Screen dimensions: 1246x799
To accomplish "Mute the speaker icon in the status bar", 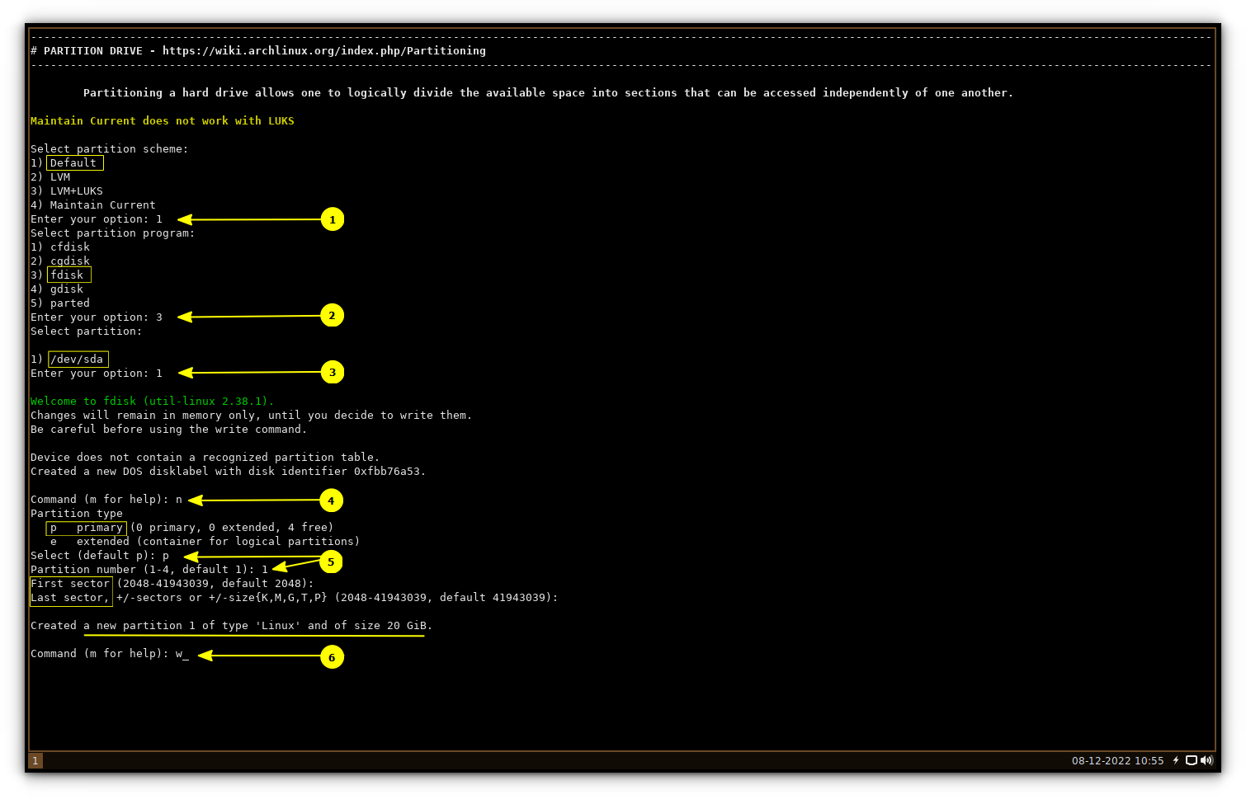I will [1206, 760].
